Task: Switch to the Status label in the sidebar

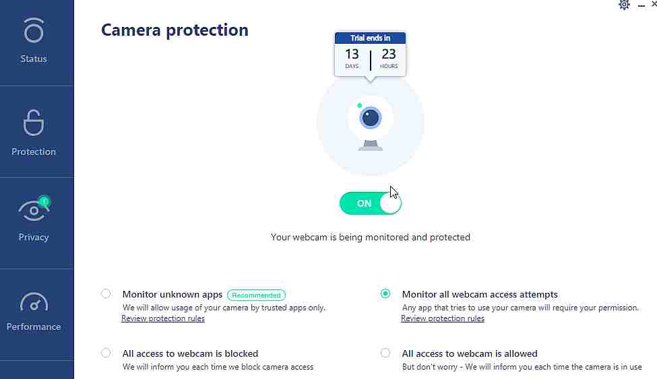Action: click(34, 59)
